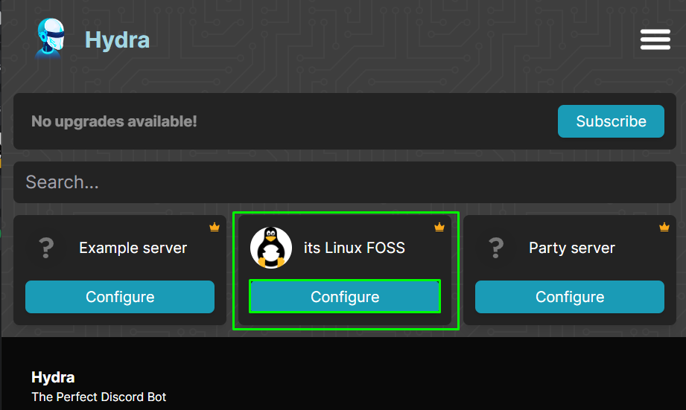This screenshot has height=410, width=686.
Task: Select the Party server name
Action: [x=572, y=248]
